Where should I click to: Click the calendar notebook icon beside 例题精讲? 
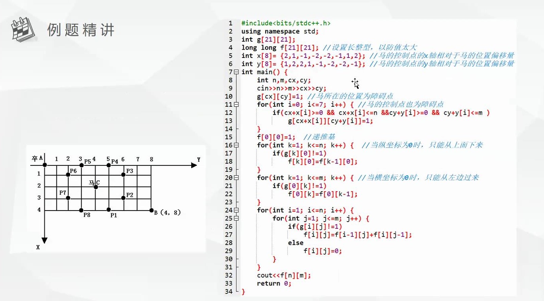pos(23,29)
